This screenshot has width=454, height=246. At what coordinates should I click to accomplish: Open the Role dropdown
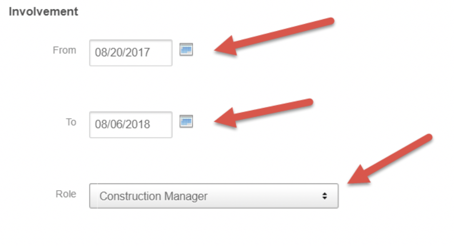214,196
